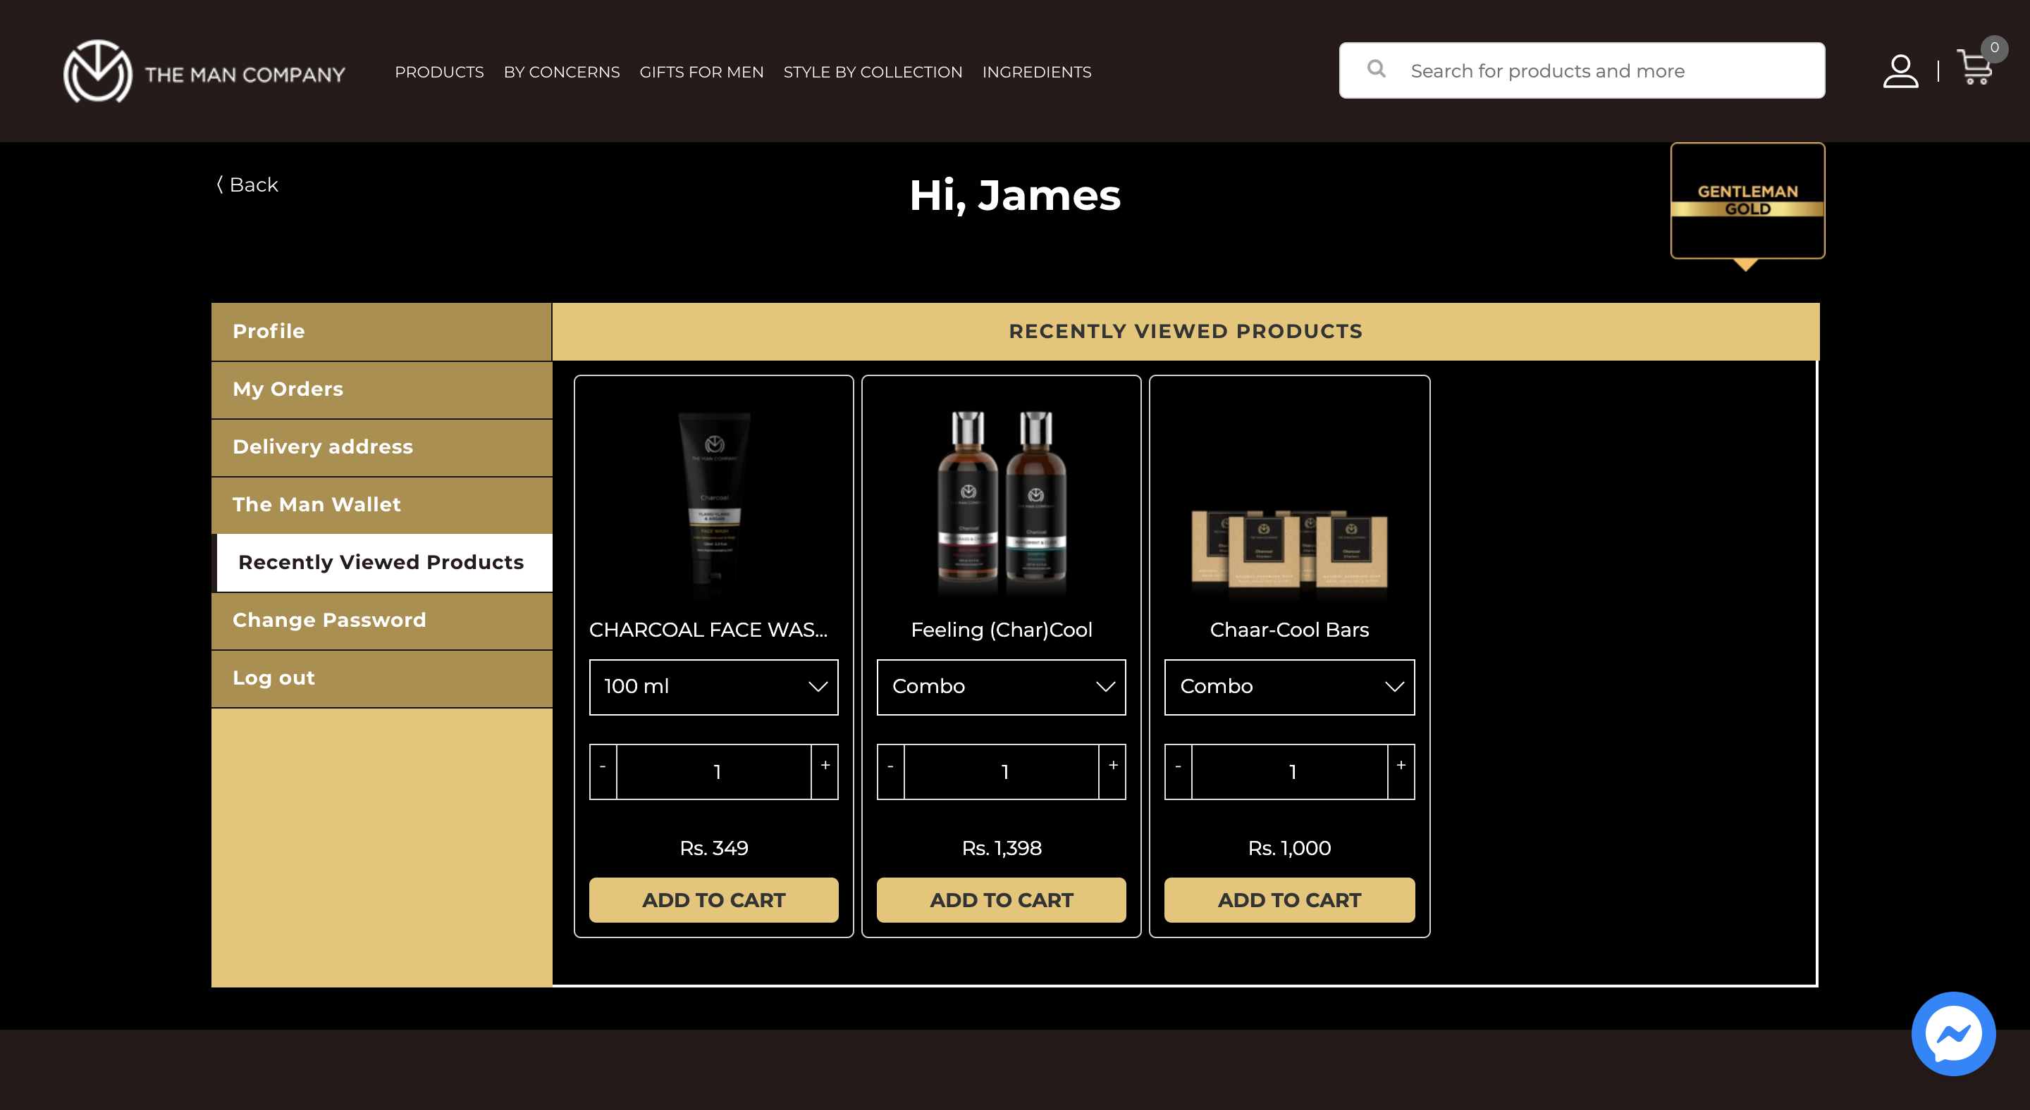2030x1110 pixels.
Task: Open the Messenger chat bubble
Action: [x=1954, y=1033]
